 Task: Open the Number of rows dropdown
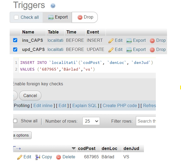tap(91, 121)
